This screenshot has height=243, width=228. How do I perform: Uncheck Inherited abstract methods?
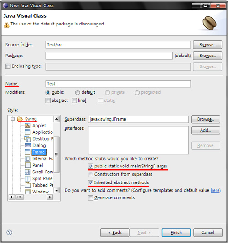click(91, 183)
